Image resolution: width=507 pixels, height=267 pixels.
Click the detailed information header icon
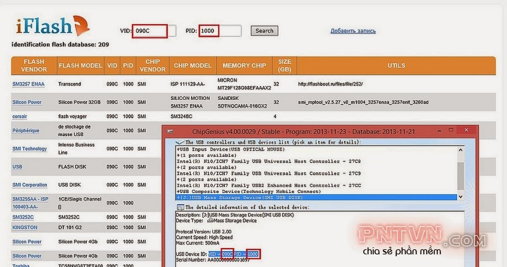click(180, 208)
